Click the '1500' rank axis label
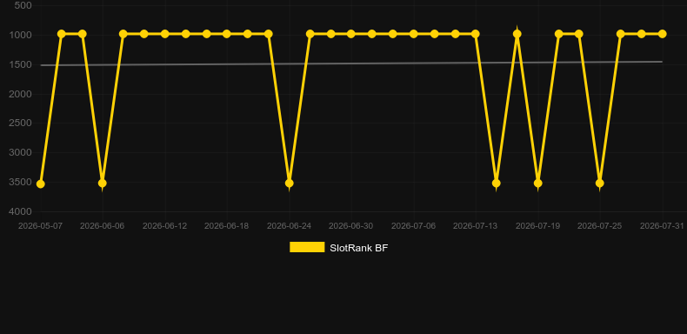 pyautogui.click(x=20, y=64)
